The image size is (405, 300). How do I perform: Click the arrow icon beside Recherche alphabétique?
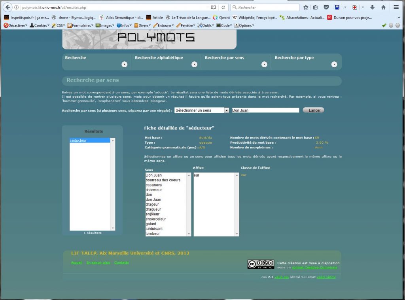[194, 64]
